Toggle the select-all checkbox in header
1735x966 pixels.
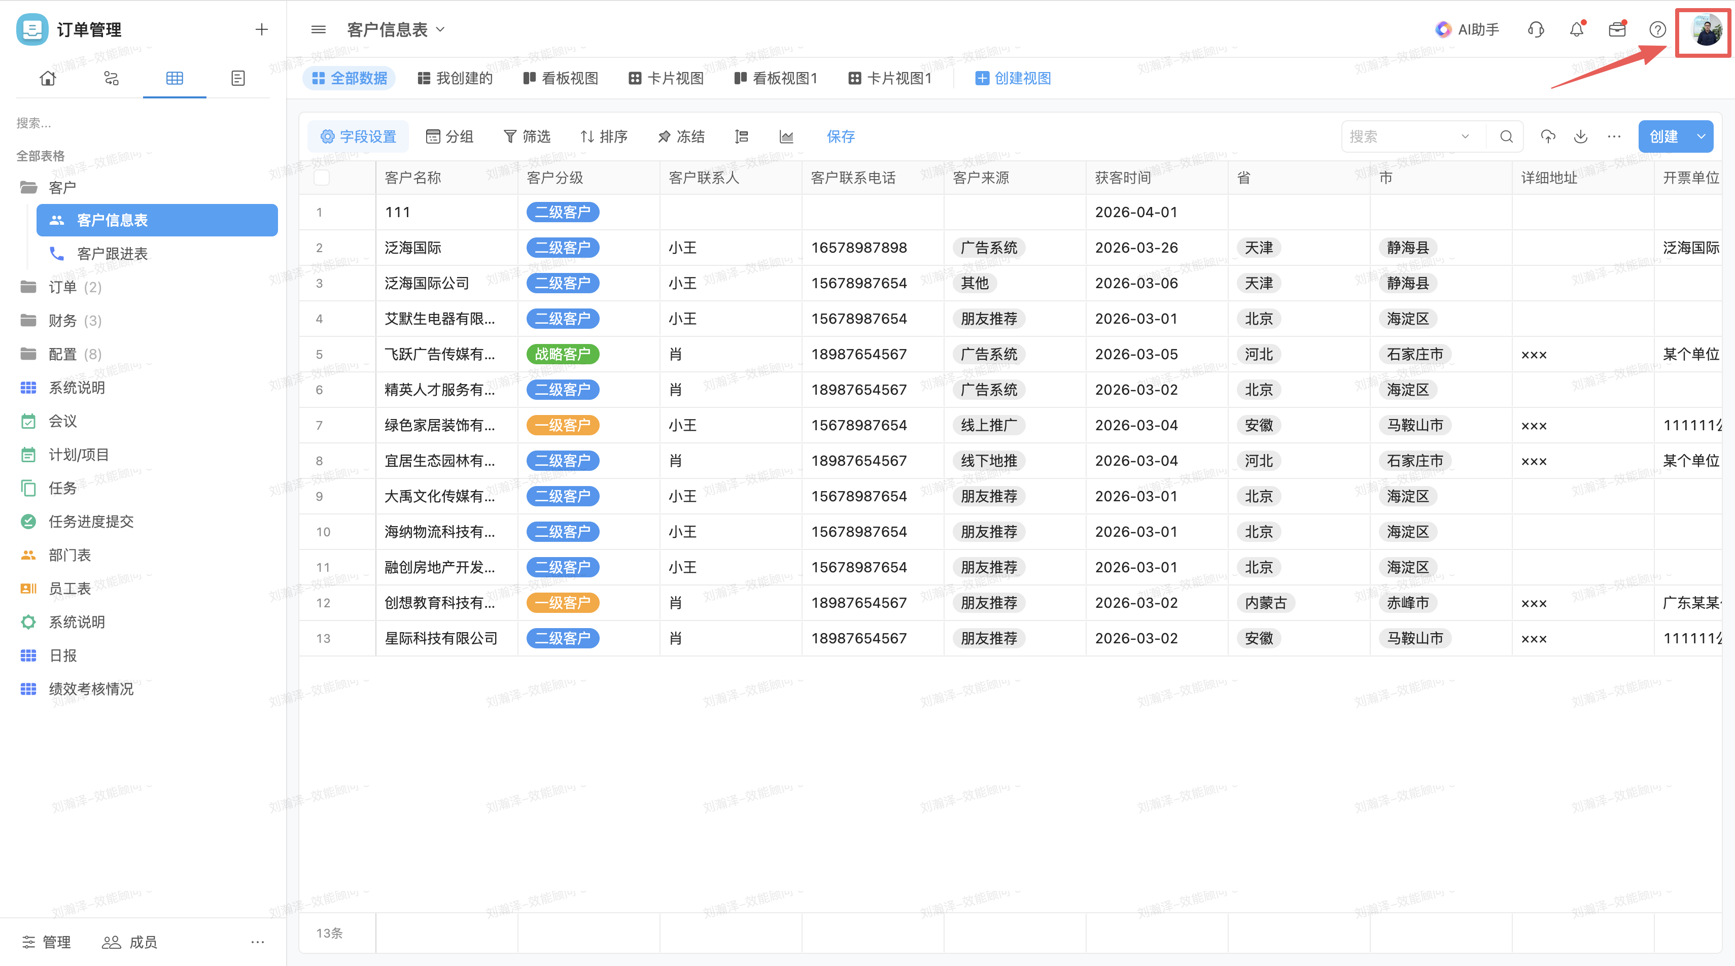[x=322, y=178]
